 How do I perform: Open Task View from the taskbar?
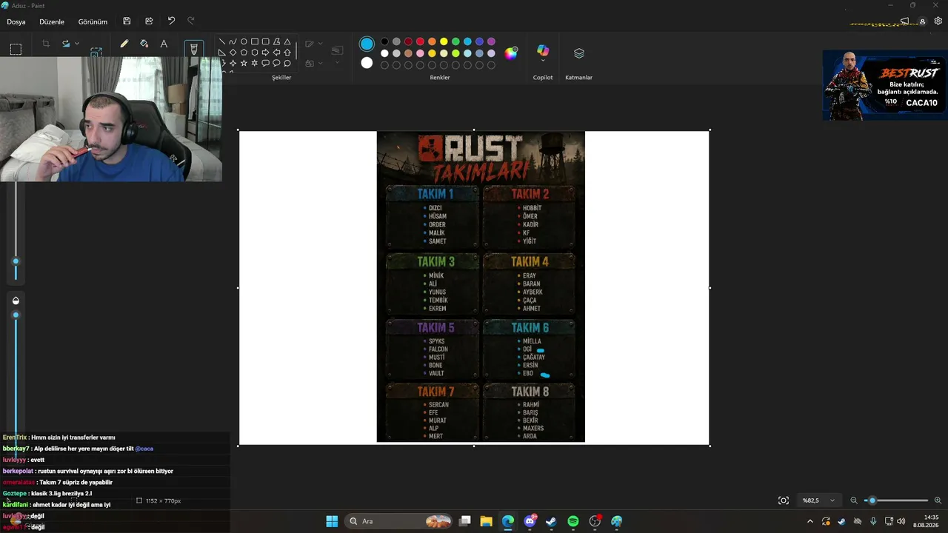point(465,521)
